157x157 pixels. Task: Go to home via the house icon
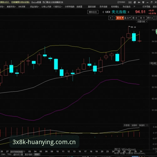[x=135, y=2]
